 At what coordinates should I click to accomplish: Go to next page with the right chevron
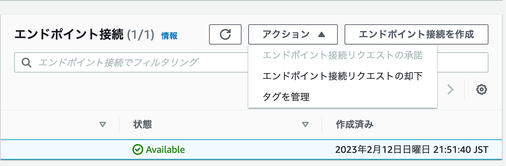coord(450,89)
